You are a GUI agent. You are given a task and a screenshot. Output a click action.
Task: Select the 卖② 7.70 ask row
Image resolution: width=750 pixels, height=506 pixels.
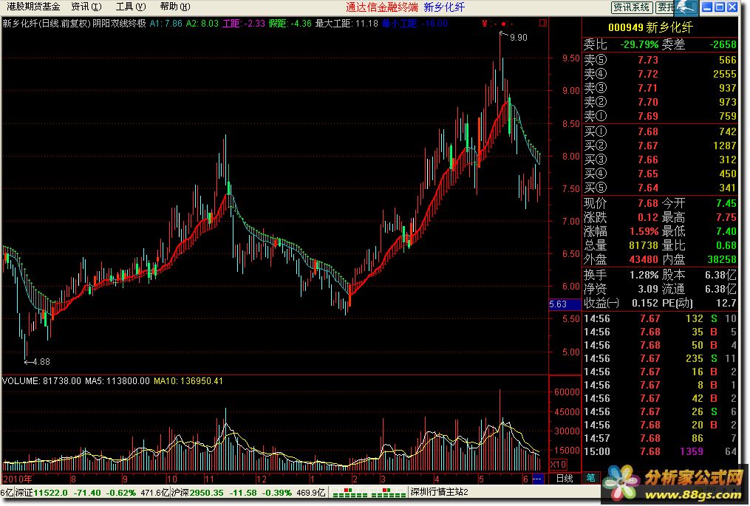660,102
